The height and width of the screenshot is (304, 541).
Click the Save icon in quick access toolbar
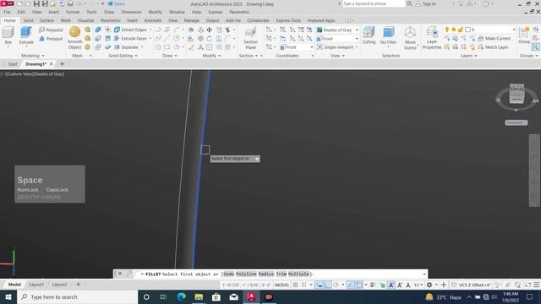[36, 3]
